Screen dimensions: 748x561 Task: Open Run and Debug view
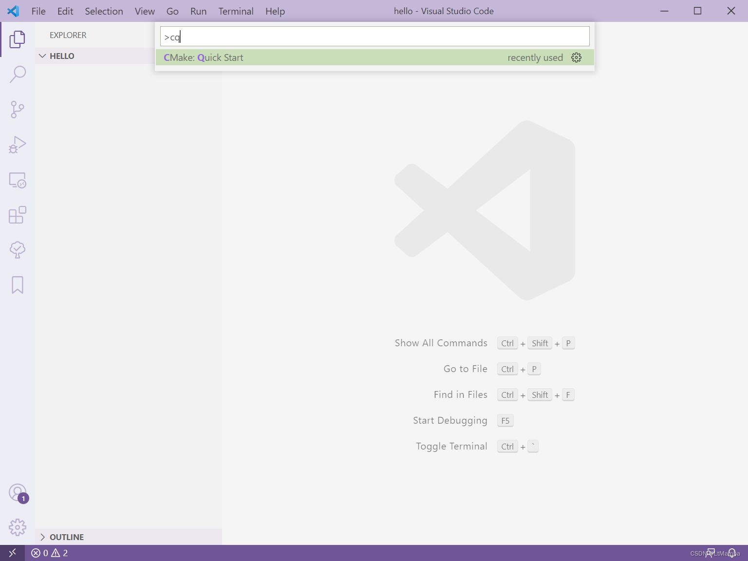coord(18,144)
